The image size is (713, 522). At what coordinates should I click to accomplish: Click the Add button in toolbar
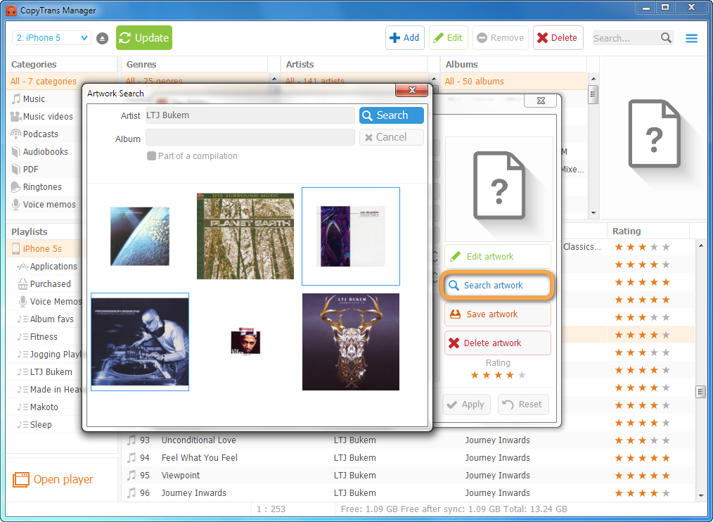click(405, 38)
